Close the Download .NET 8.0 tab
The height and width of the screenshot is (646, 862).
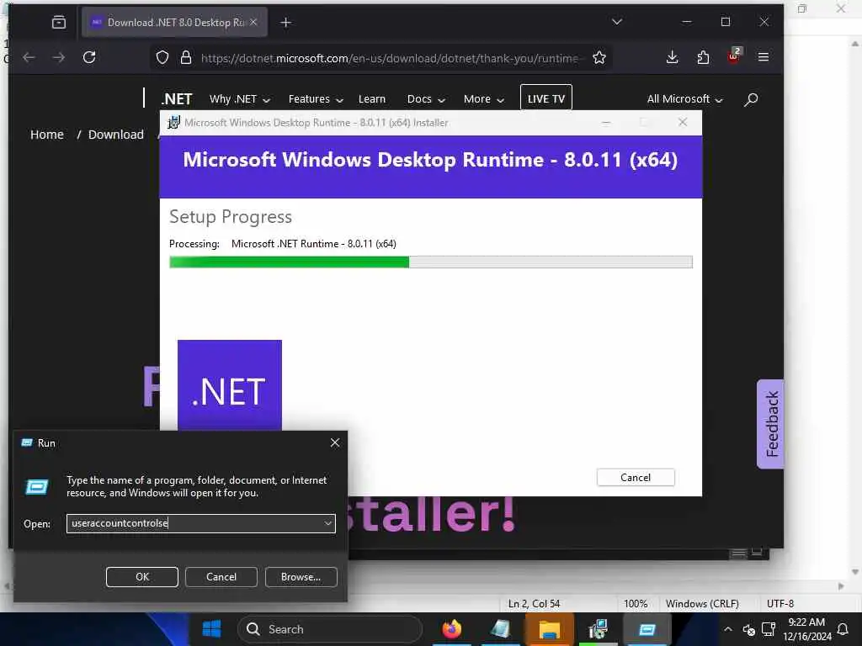pyautogui.click(x=253, y=22)
